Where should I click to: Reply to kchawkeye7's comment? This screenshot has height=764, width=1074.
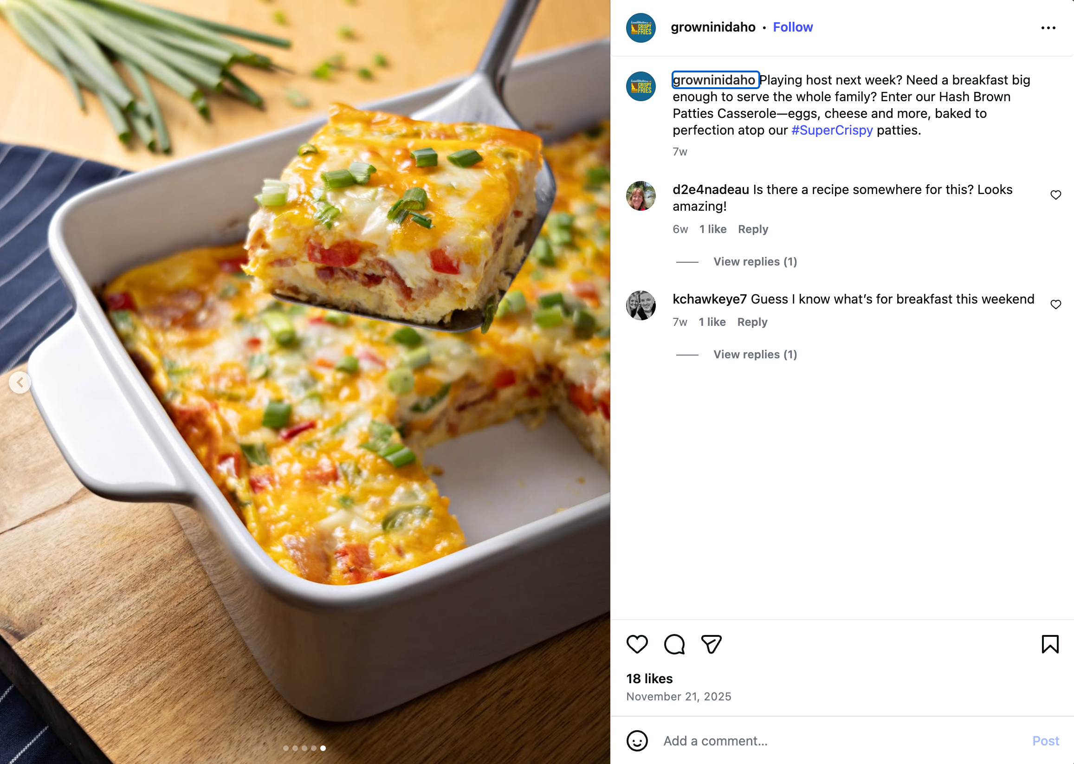(752, 322)
